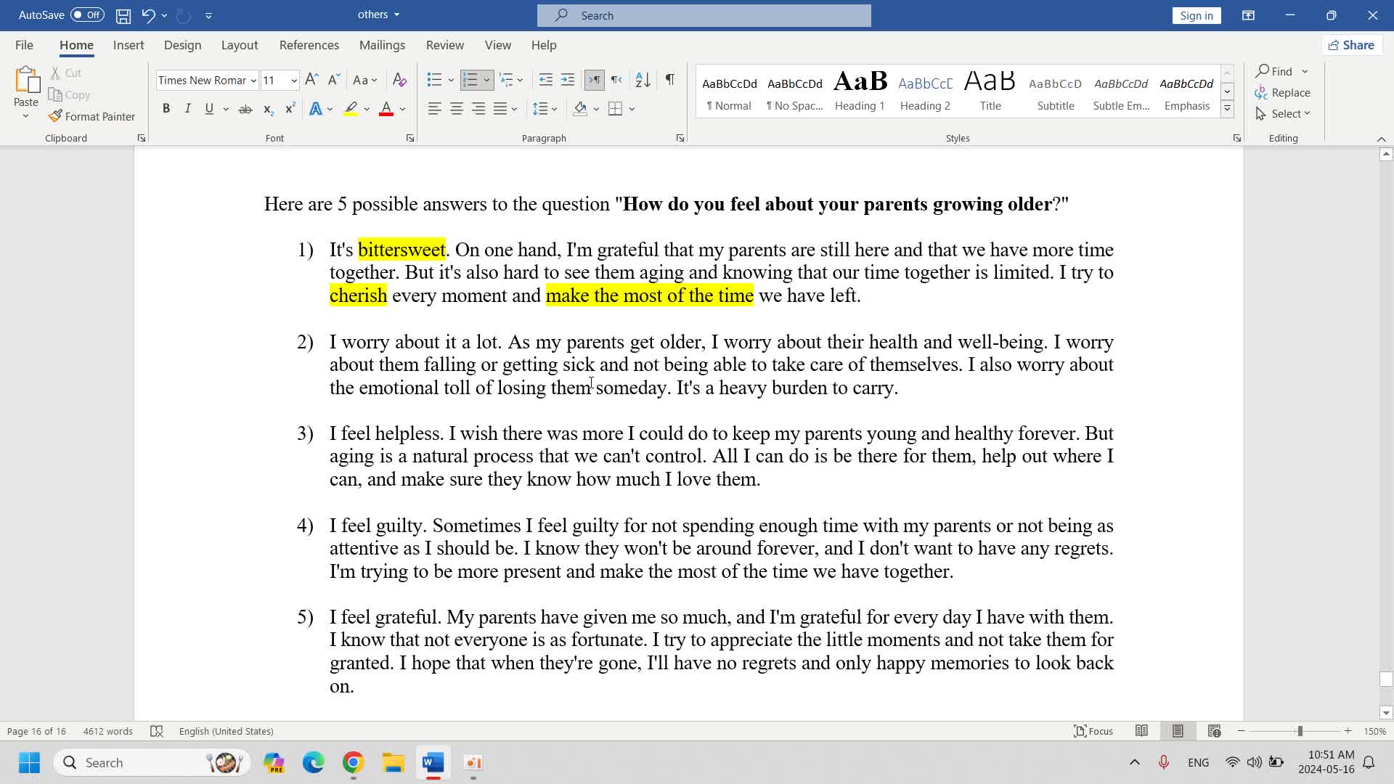The width and height of the screenshot is (1394, 784).
Task: Click the Share button
Action: pyautogui.click(x=1351, y=45)
